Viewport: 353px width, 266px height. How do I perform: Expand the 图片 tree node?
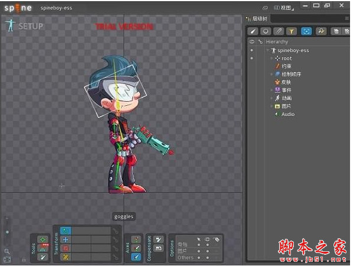pos(272,106)
